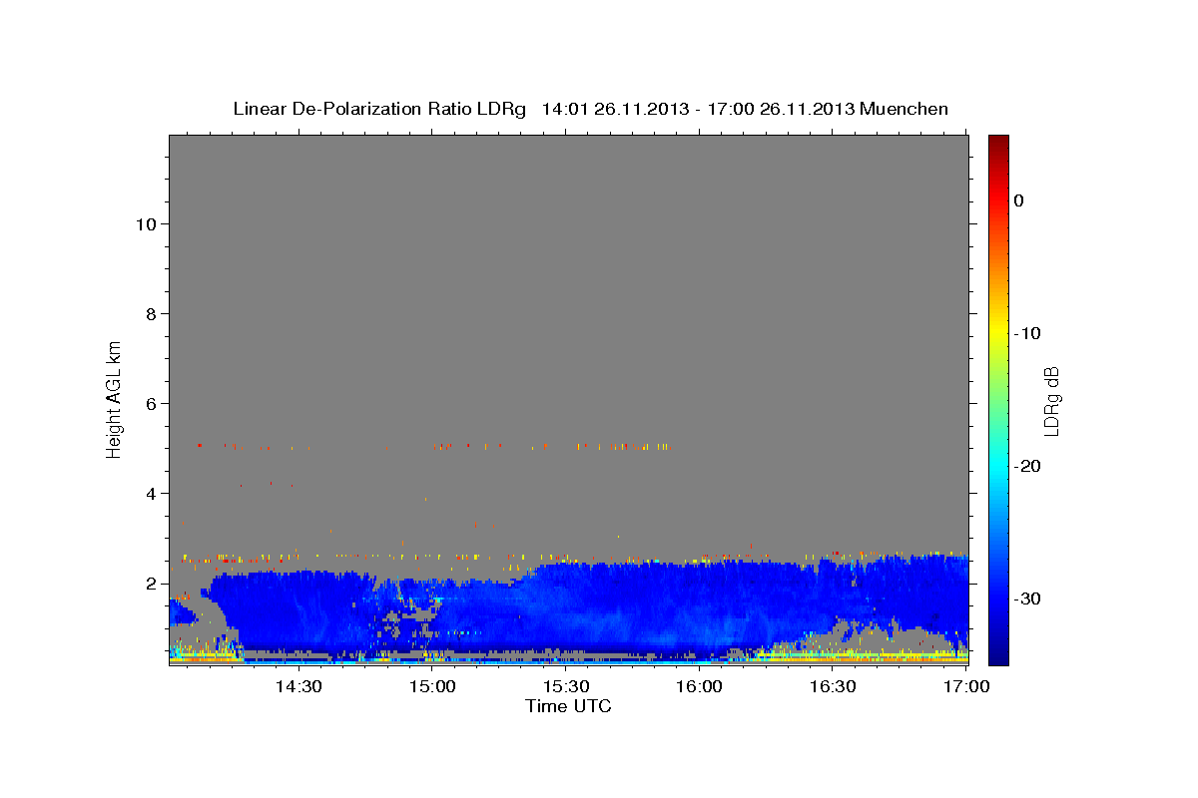Click the blue cloud layer at 16:00
This screenshot has width=1198, height=798.
(x=700, y=608)
